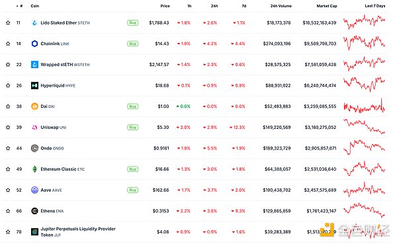Open the Wrapped stETH coin link
The image size is (397, 244).
[65, 65]
